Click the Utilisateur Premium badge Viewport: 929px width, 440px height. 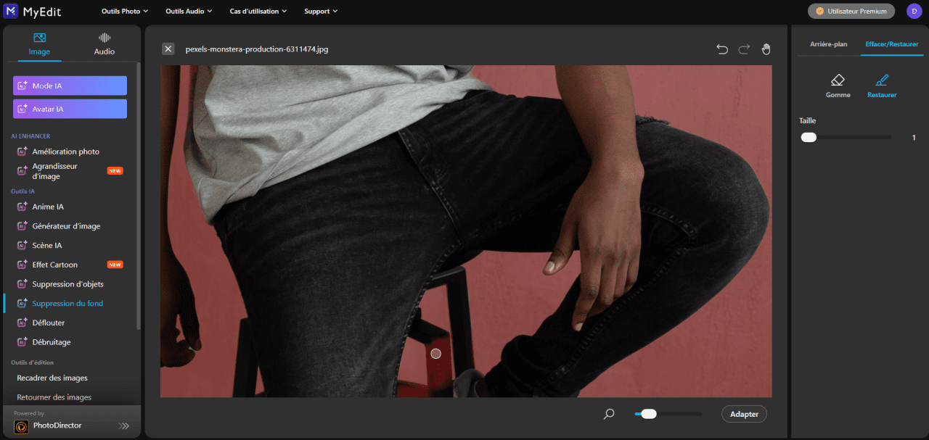(x=851, y=11)
